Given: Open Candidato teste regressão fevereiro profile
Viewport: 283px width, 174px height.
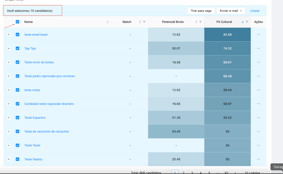Looking at the screenshot, I should coord(49,104).
